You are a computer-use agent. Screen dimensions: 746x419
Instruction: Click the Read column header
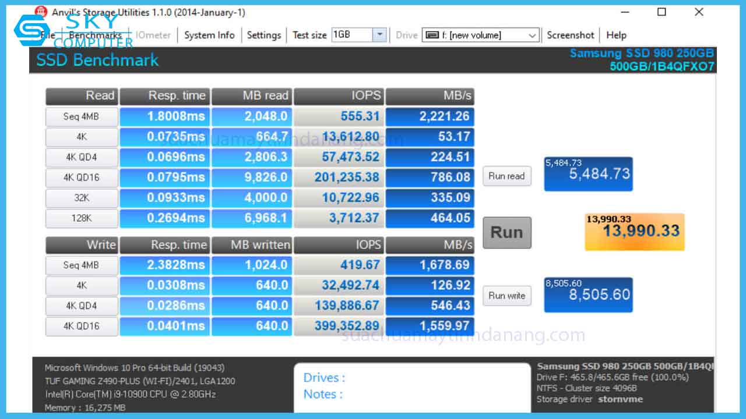pos(82,96)
